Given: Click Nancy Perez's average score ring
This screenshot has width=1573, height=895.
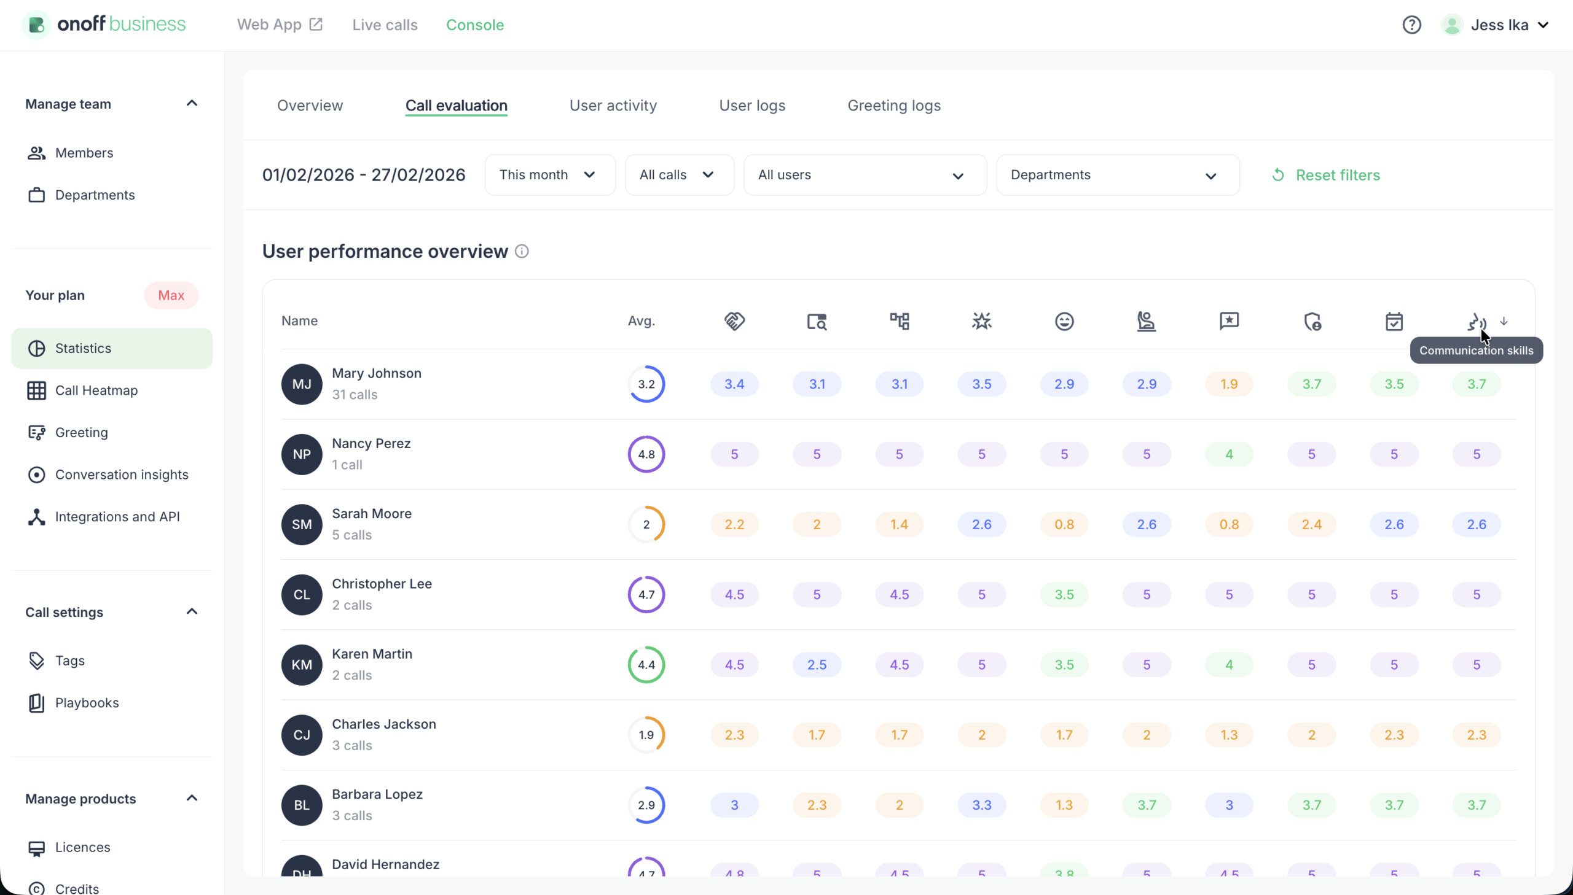Looking at the screenshot, I should coord(646,454).
